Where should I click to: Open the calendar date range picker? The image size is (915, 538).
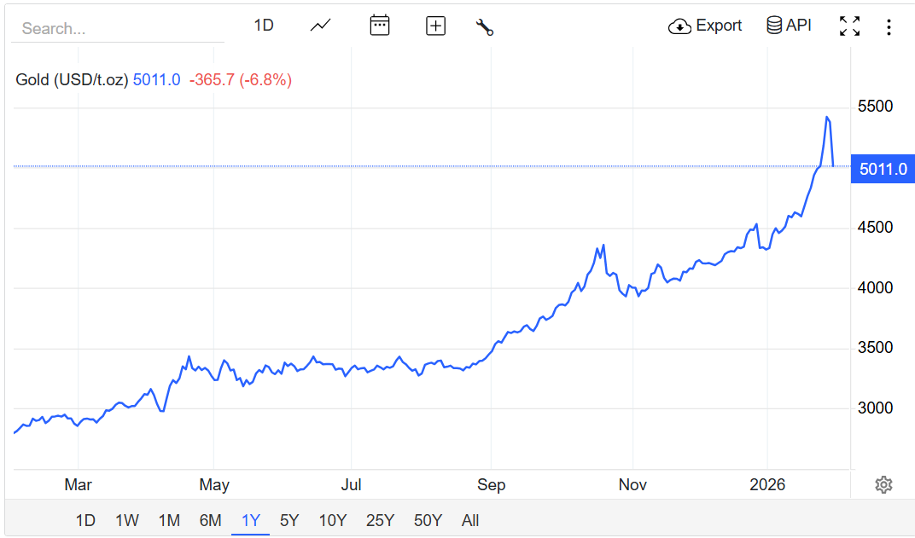pos(379,26)
